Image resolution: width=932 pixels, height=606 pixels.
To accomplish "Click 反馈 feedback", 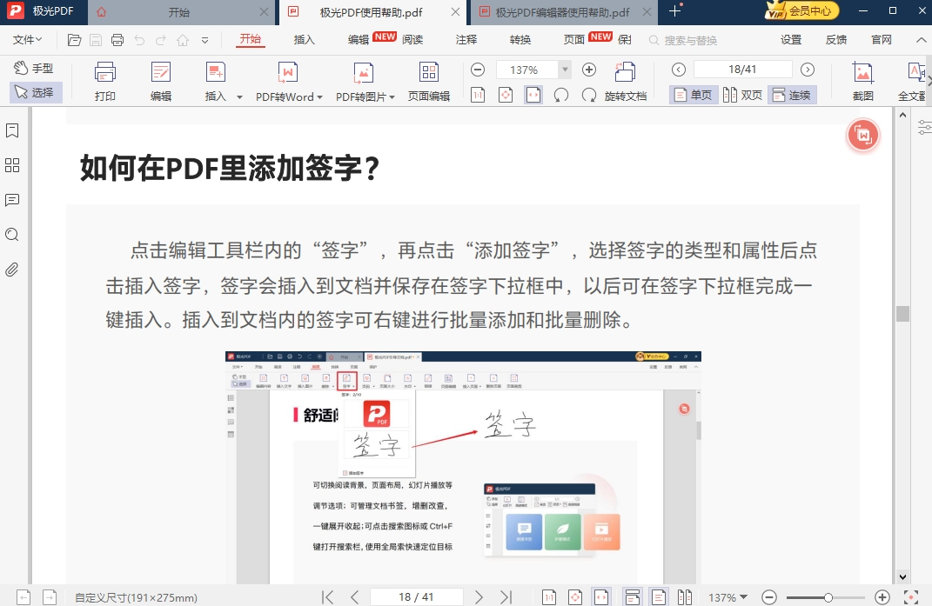I will coord(835,40).
